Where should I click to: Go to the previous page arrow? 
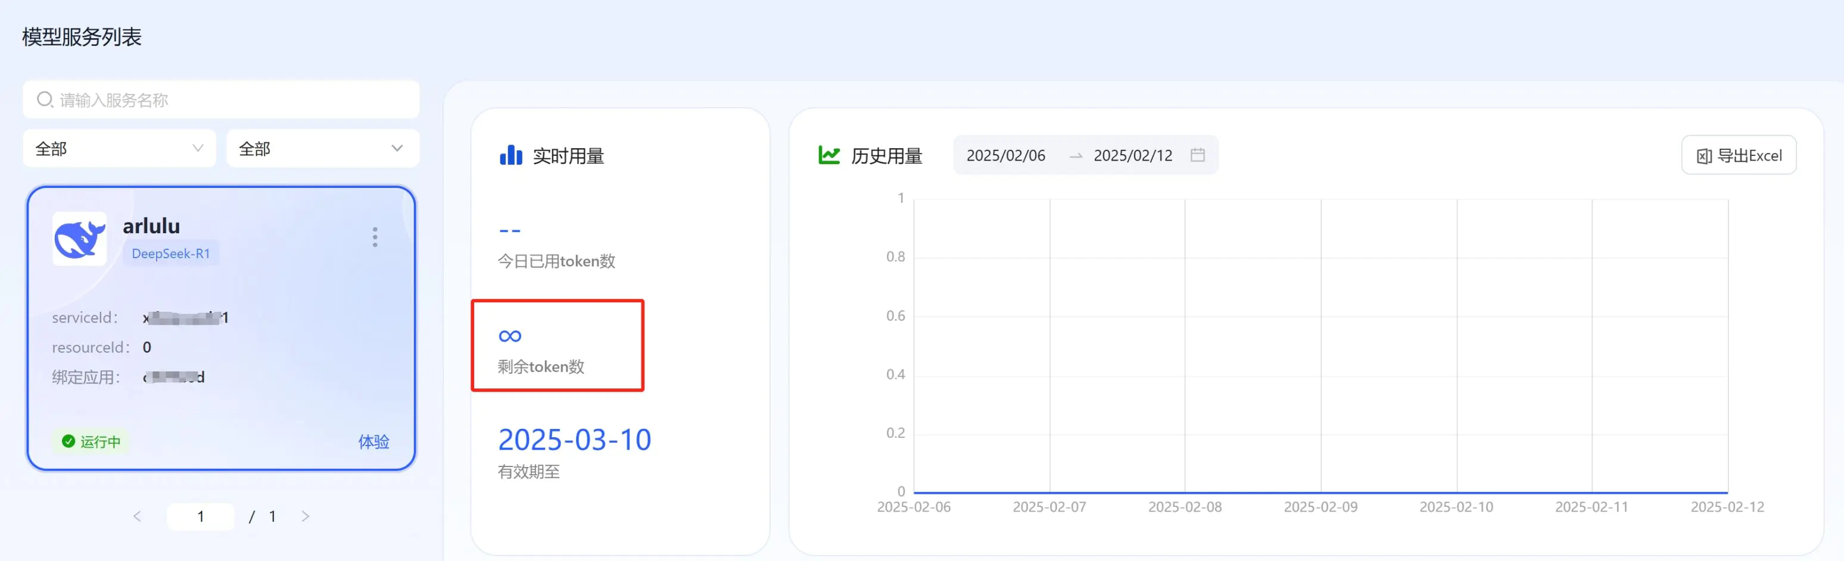[x=138, y=516]
